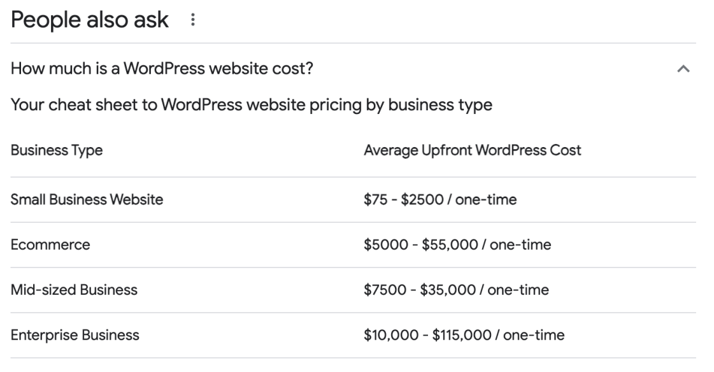This screenshot has height=372, width=714.
Task: Open the People also ask options menu
Action: (x=191, y=21)
